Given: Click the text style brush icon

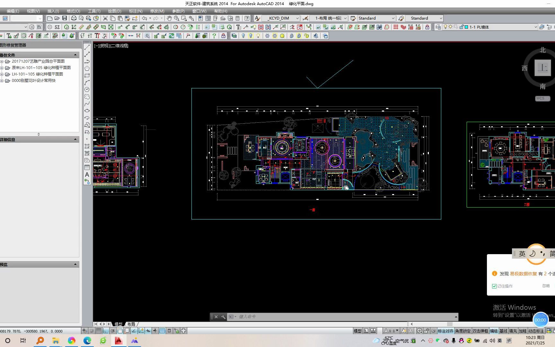Looking at the screenshot, I should point(257,18).
